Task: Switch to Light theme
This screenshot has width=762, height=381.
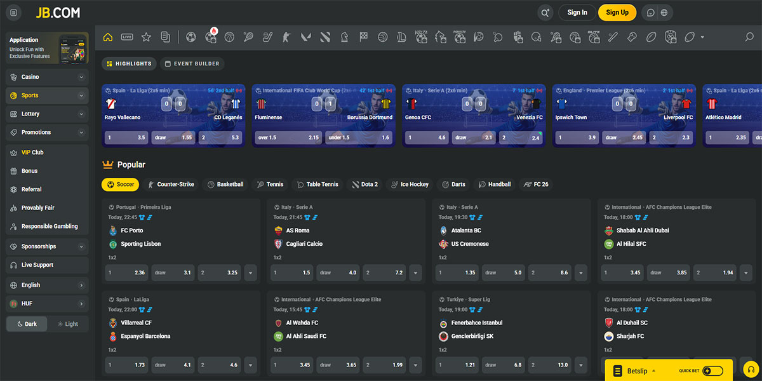Action: [x=68, y=324]
